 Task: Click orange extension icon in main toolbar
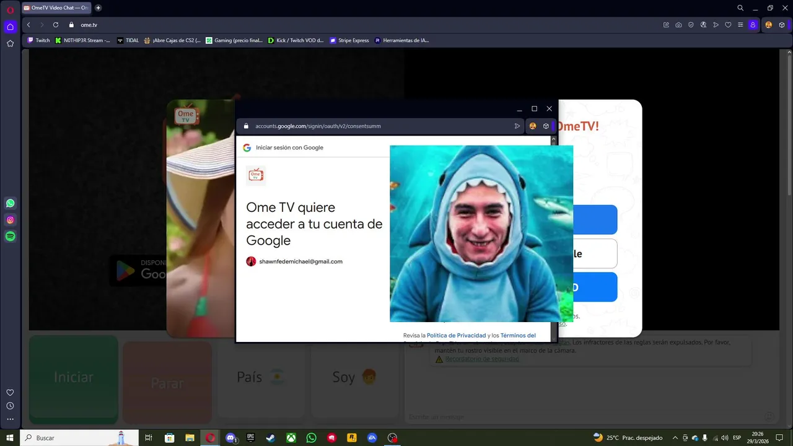(769, 25)
